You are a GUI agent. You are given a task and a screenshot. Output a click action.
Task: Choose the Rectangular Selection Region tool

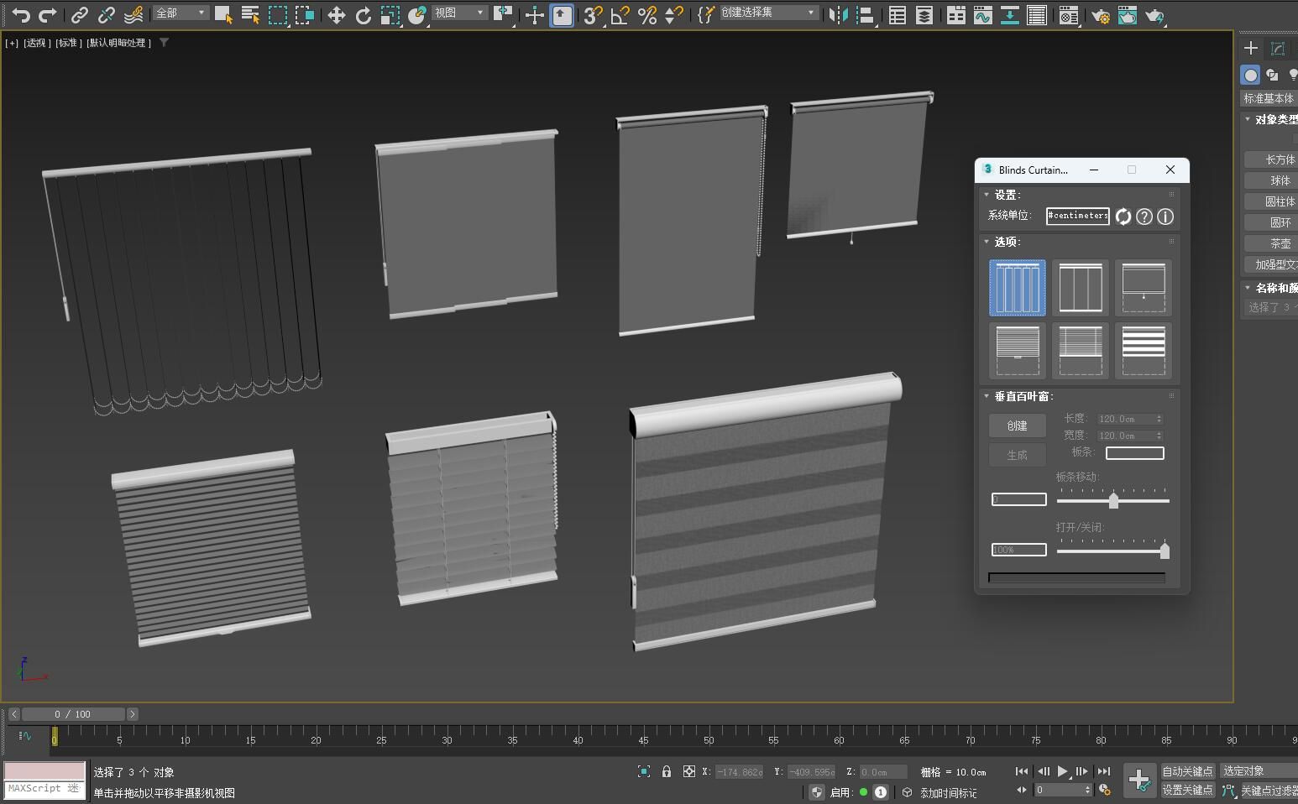click(x=278, y=14)
